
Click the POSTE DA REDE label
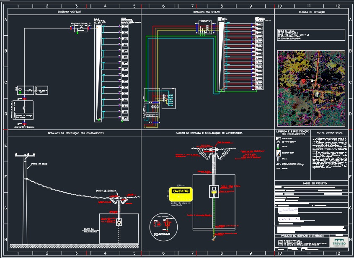(39, 164)
